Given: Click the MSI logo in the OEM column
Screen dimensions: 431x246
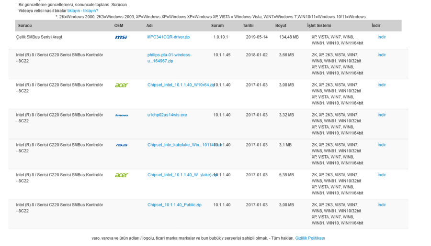Looking at the screenshot, I should coord(121,37).
